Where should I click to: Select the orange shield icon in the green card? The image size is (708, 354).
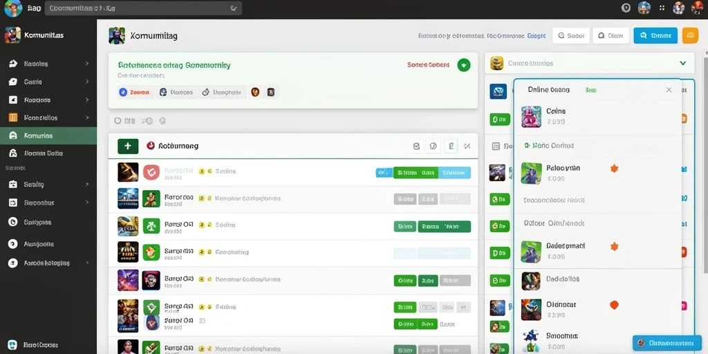coord(255,92)
